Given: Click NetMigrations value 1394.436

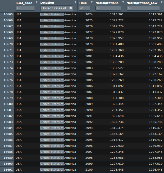Looking at the screenshot, I should tap(117, 56).
